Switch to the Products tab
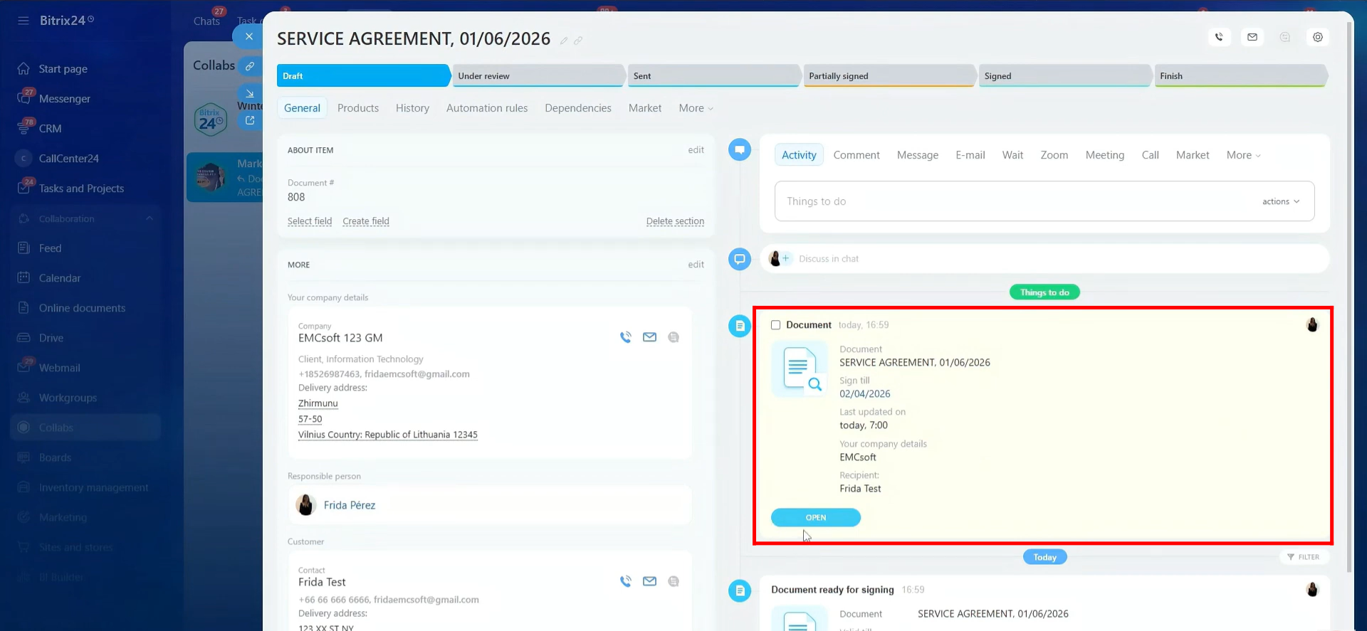The width and height of the screenshot is (1367, 631). click(x=357, y=108)
